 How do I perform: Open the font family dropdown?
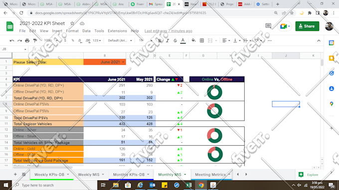pyautogui.click(x=120, y=41)
